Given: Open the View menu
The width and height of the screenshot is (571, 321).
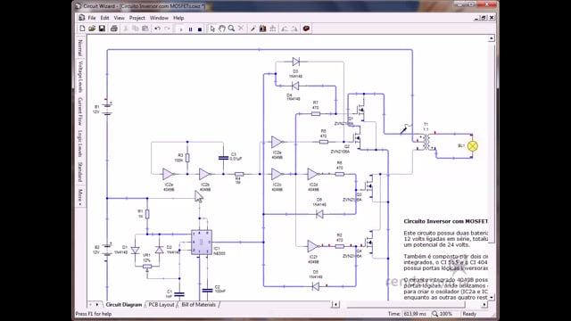Looking at the screenshot, I should tap(119, 18).
